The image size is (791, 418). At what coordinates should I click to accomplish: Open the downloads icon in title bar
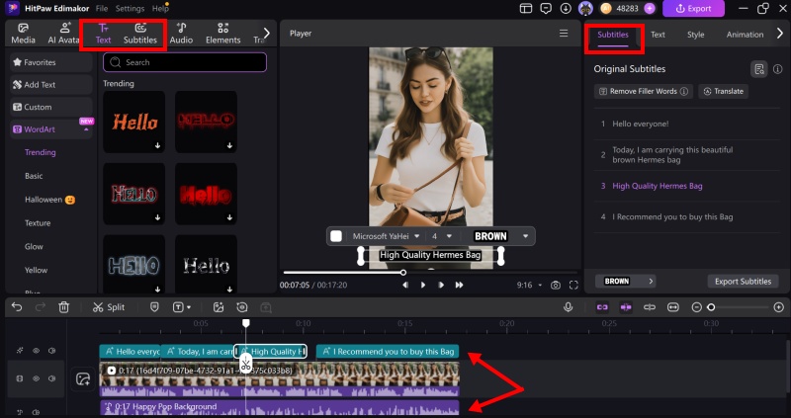(566, 8)
